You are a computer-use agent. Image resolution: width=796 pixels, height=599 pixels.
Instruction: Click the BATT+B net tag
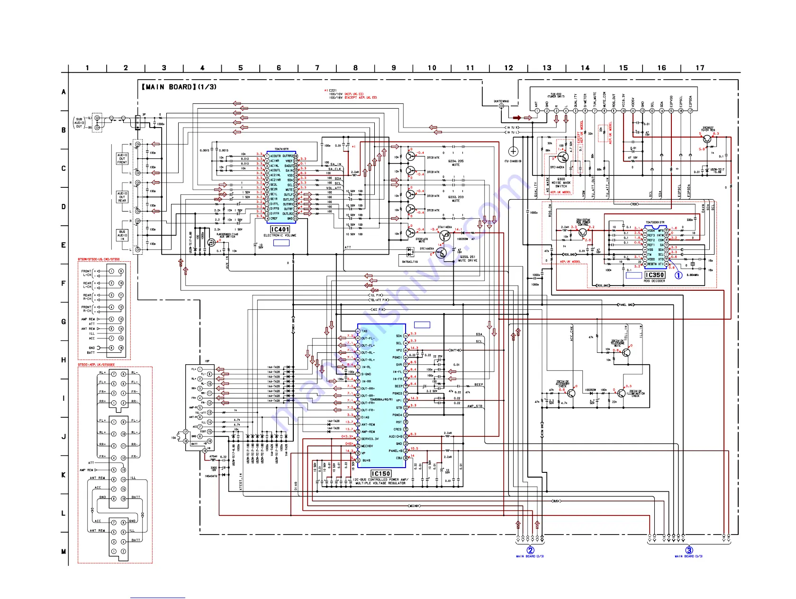pyautogui.click(x=455, y=350)
